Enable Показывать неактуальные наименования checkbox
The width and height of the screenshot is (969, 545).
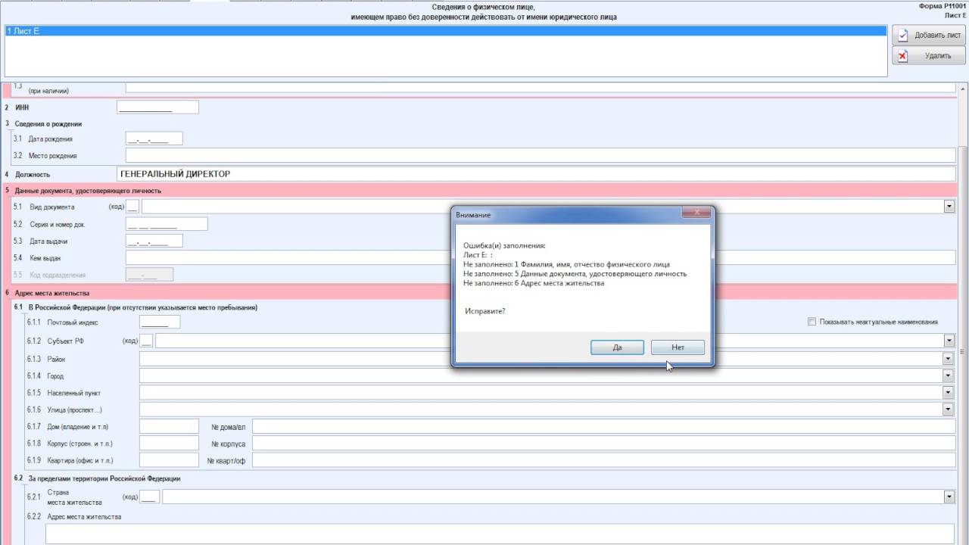(x=812, y=322)
